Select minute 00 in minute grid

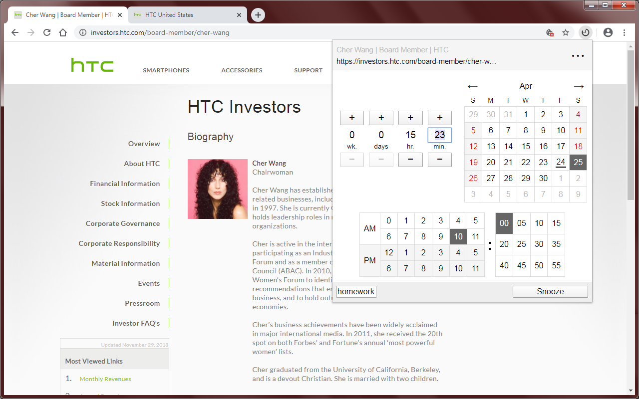(504, 223)
